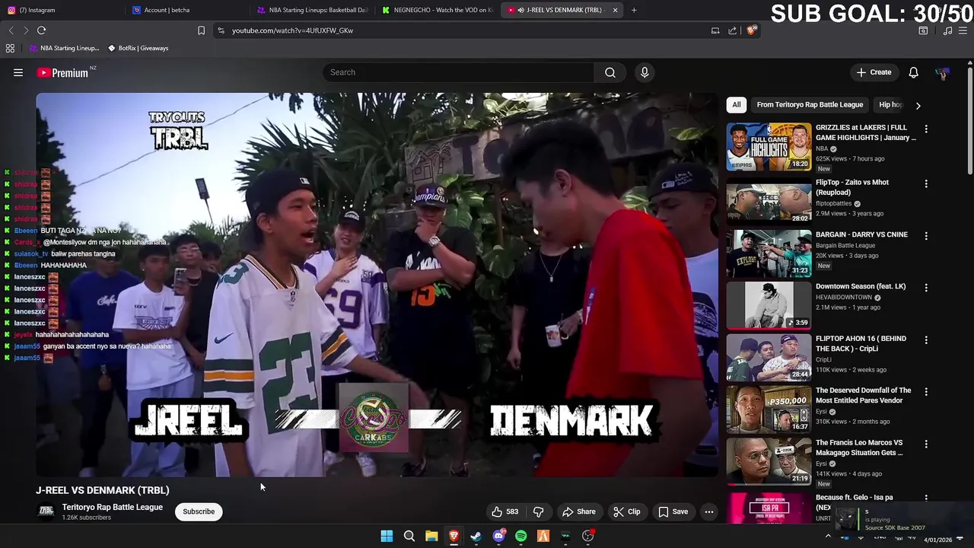Screen dimensions: 974x548
Task: Open Windows taskbar search
Action: (x=409, y=536)
